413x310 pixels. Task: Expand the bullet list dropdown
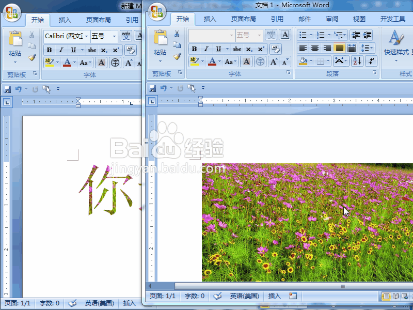coord(311,34)
